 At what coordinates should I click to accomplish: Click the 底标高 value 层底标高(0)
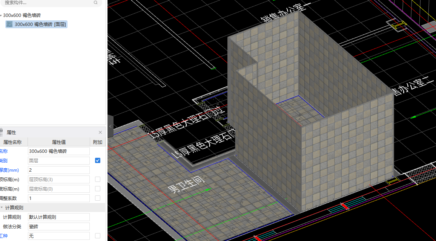tap(59, 189)
